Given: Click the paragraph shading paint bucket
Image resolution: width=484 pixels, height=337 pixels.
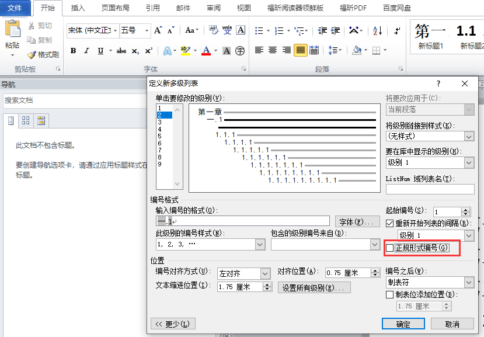Looking at the screenshot, I should pyautogui.click(x=357, y=50).
